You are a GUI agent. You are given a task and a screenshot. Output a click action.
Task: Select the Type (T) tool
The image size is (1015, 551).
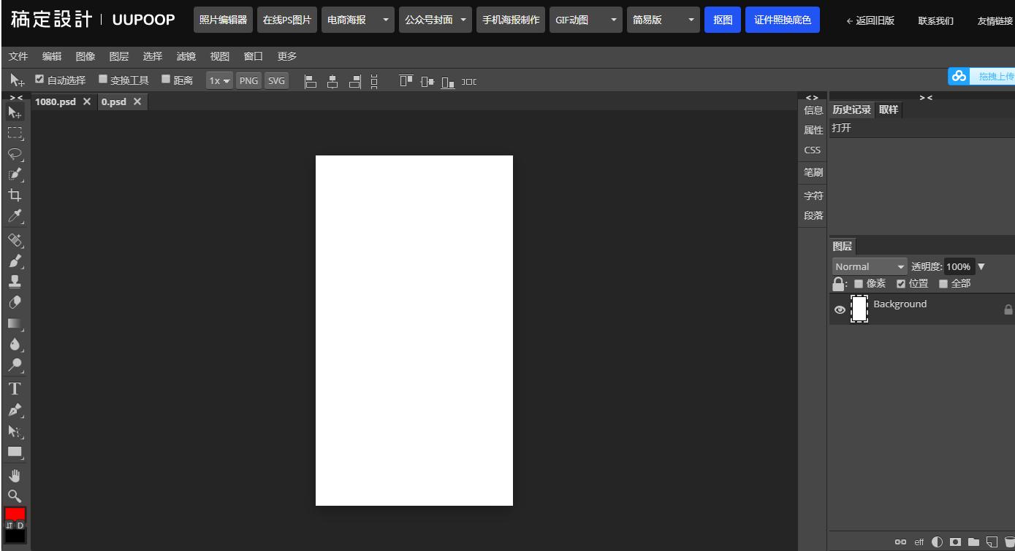(x=15, y=388)
